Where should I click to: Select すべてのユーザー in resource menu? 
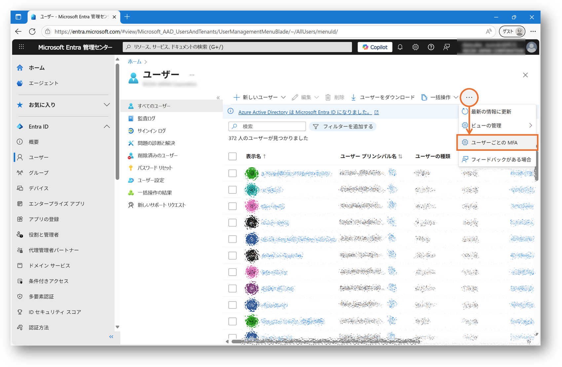[x=172, y=106]
